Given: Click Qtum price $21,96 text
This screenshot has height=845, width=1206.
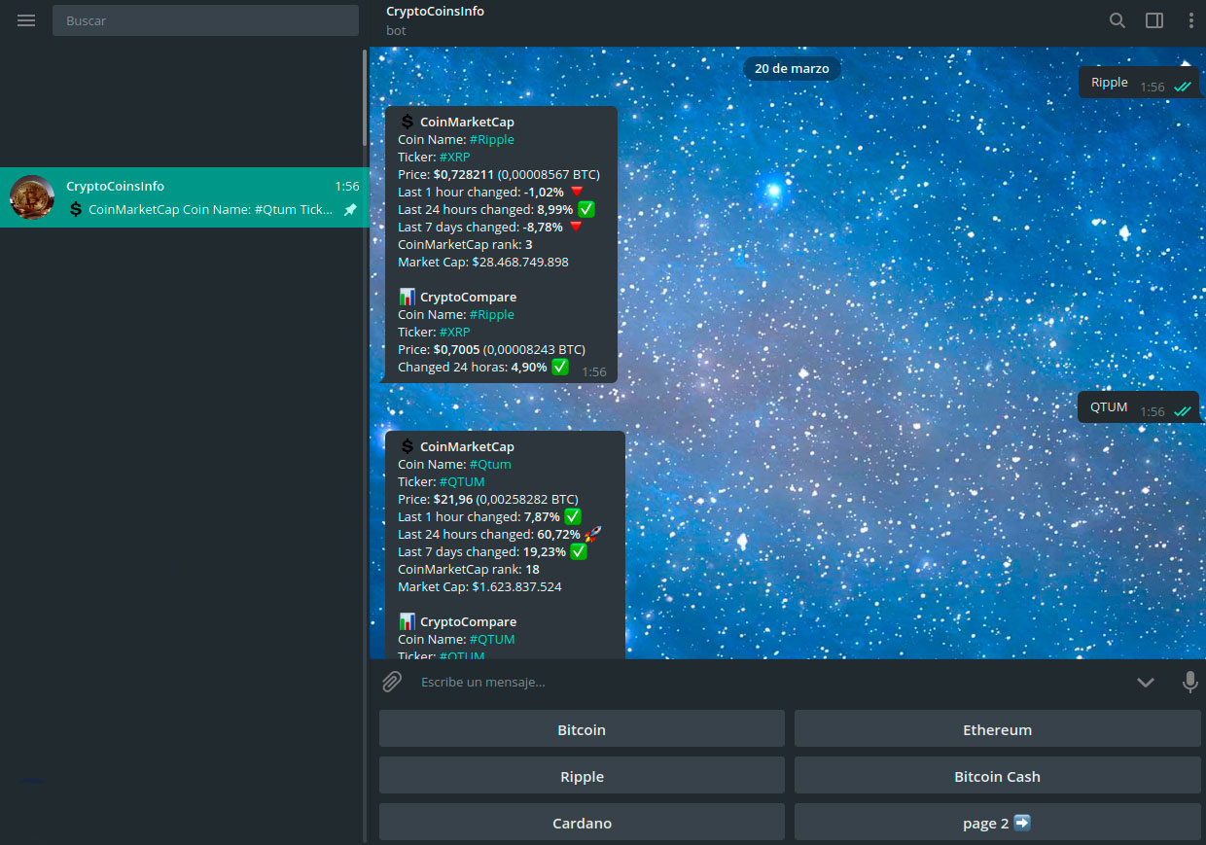Looking at the screenshot, I should (x=453, y=500).
